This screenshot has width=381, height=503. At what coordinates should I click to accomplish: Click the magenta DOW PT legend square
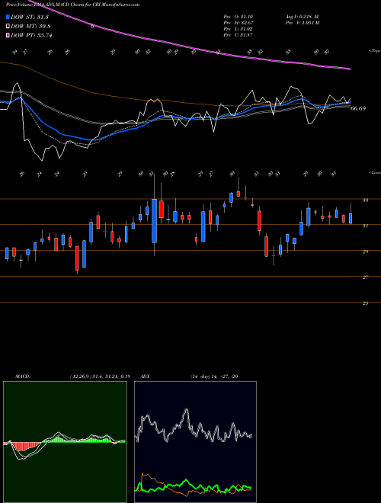[8, 35]
